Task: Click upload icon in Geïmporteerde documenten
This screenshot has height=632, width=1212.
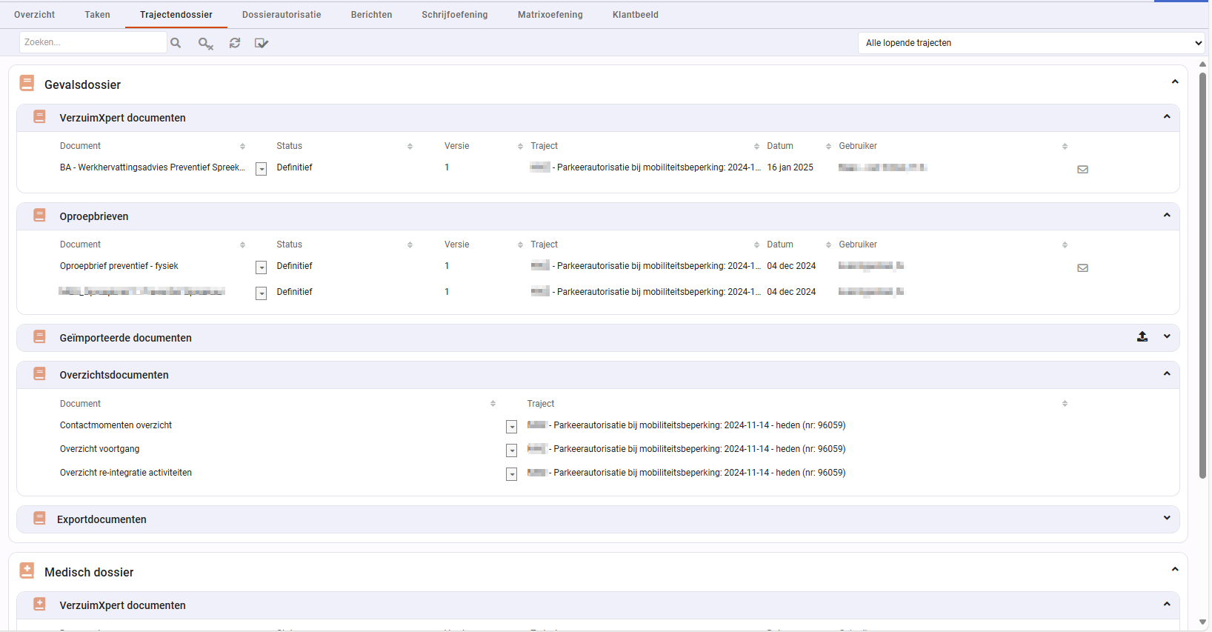Action: [x=1142, y=336]
